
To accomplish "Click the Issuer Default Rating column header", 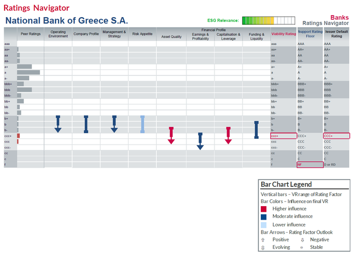I will (337, 34).
